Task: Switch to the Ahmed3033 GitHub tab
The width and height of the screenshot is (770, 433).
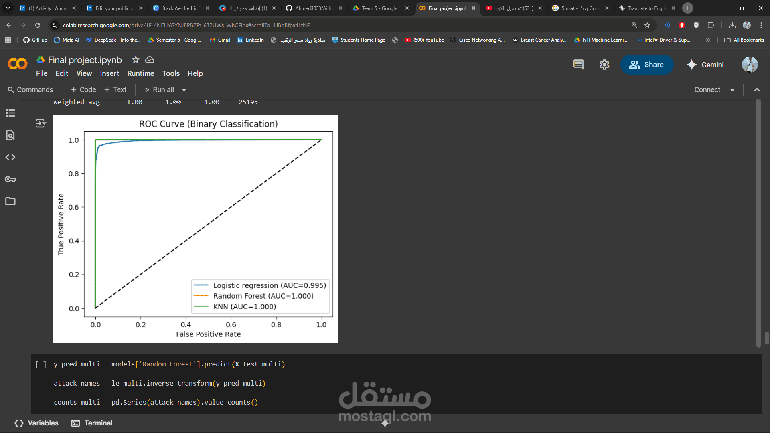Action: (x=314, y=8)
